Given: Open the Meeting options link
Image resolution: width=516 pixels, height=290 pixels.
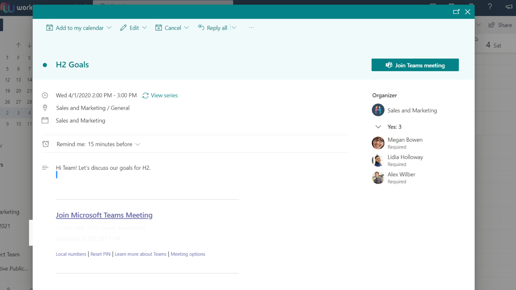Looking at the screenshot, I should pos(188,254).
